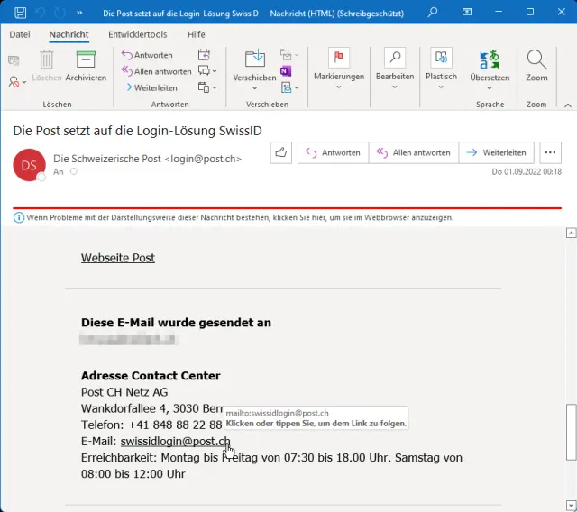Reply with meeting icon
The height and width of the screenshot is (512, 577).
204,55
